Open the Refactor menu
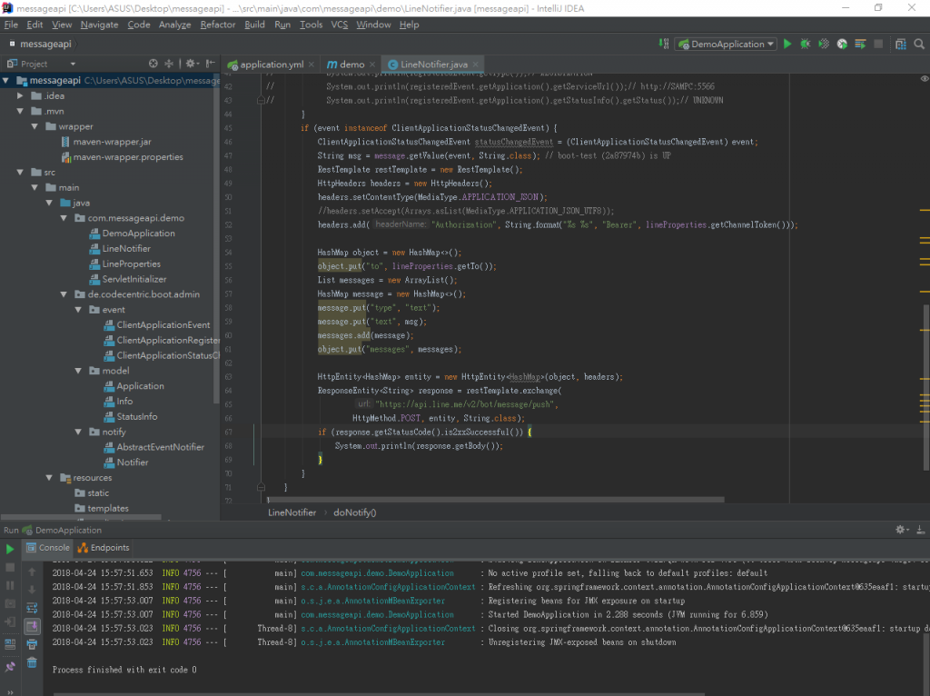 click(218, 25)
